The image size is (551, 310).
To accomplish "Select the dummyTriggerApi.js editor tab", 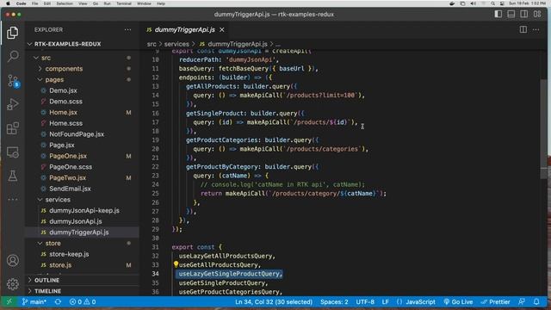I will (x=185, y=30).
